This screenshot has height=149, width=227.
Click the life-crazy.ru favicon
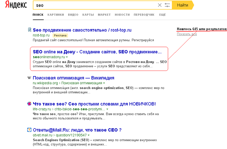pyautogui.click(x=29, y=104)
